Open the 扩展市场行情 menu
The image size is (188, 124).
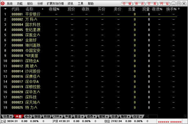tap(55, 4)
